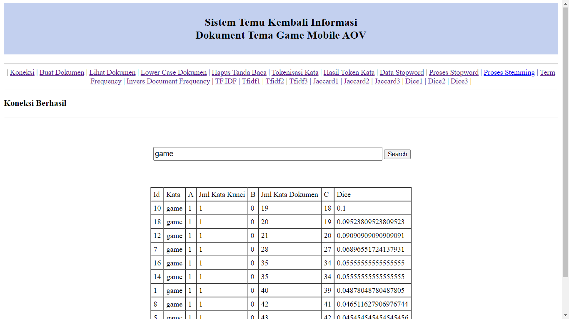Open the Proses Stemming page

pyautogui.click(x=509, y=72)
